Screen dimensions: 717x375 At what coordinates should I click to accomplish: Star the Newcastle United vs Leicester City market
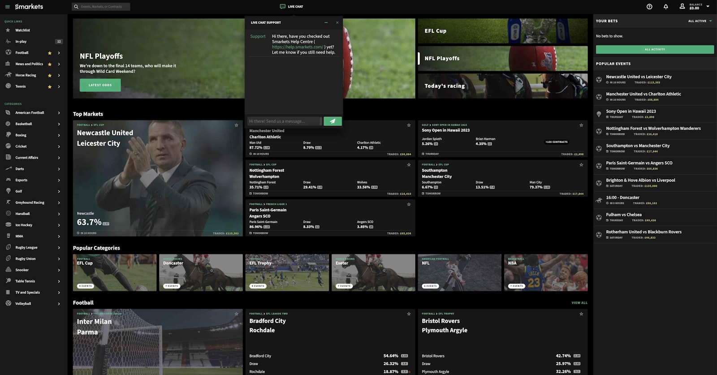[x=236, y=125]
